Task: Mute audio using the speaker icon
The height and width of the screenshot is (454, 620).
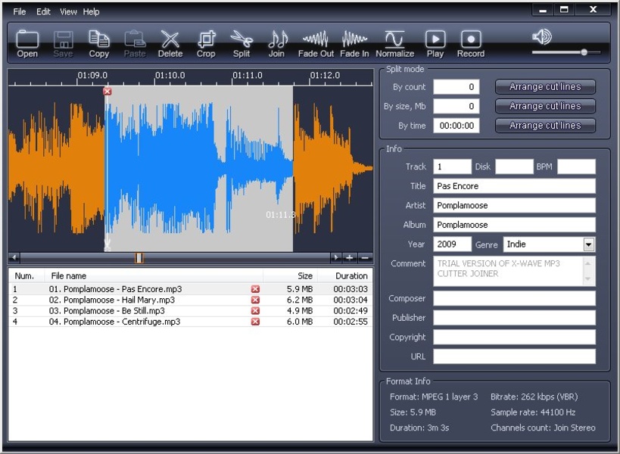Action: 541,36
